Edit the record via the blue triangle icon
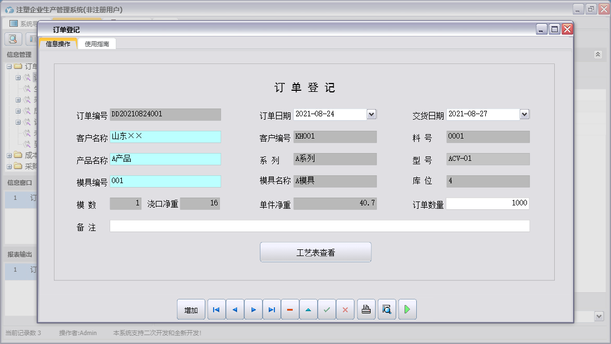The width and height of the screenshot is (611, 344). click(x=308, y=309)
